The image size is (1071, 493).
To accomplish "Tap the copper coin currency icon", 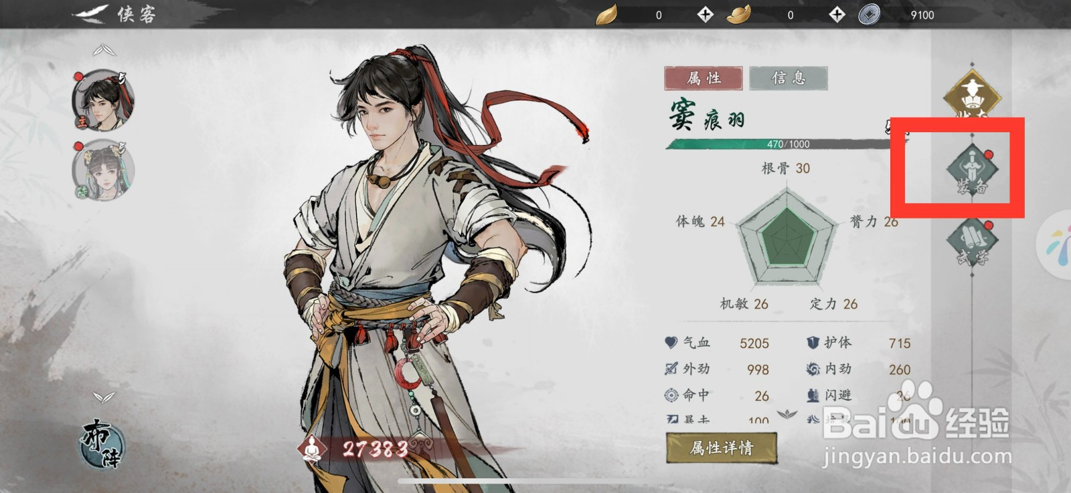I will tap(869, 15).
